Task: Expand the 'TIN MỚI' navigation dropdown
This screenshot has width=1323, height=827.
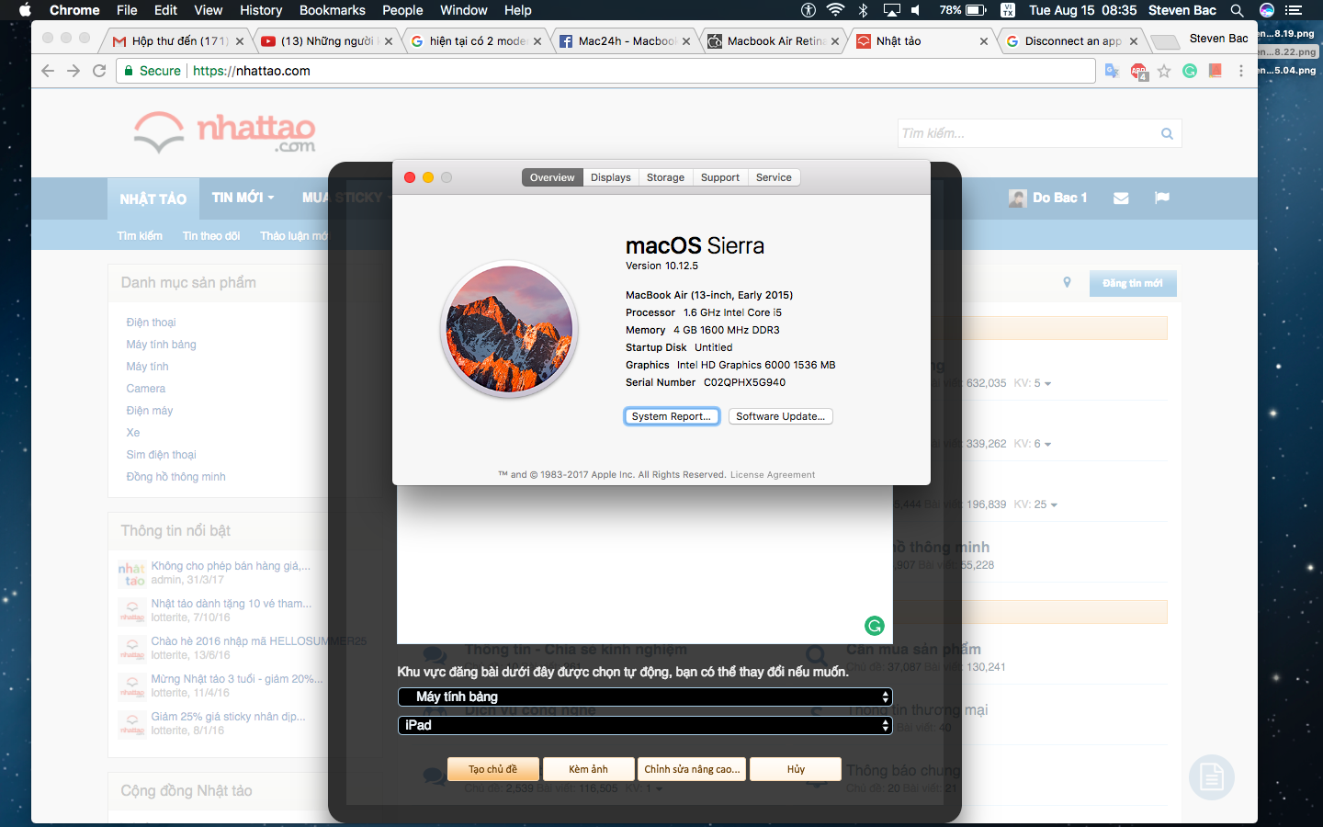Action: pos(243,198)
